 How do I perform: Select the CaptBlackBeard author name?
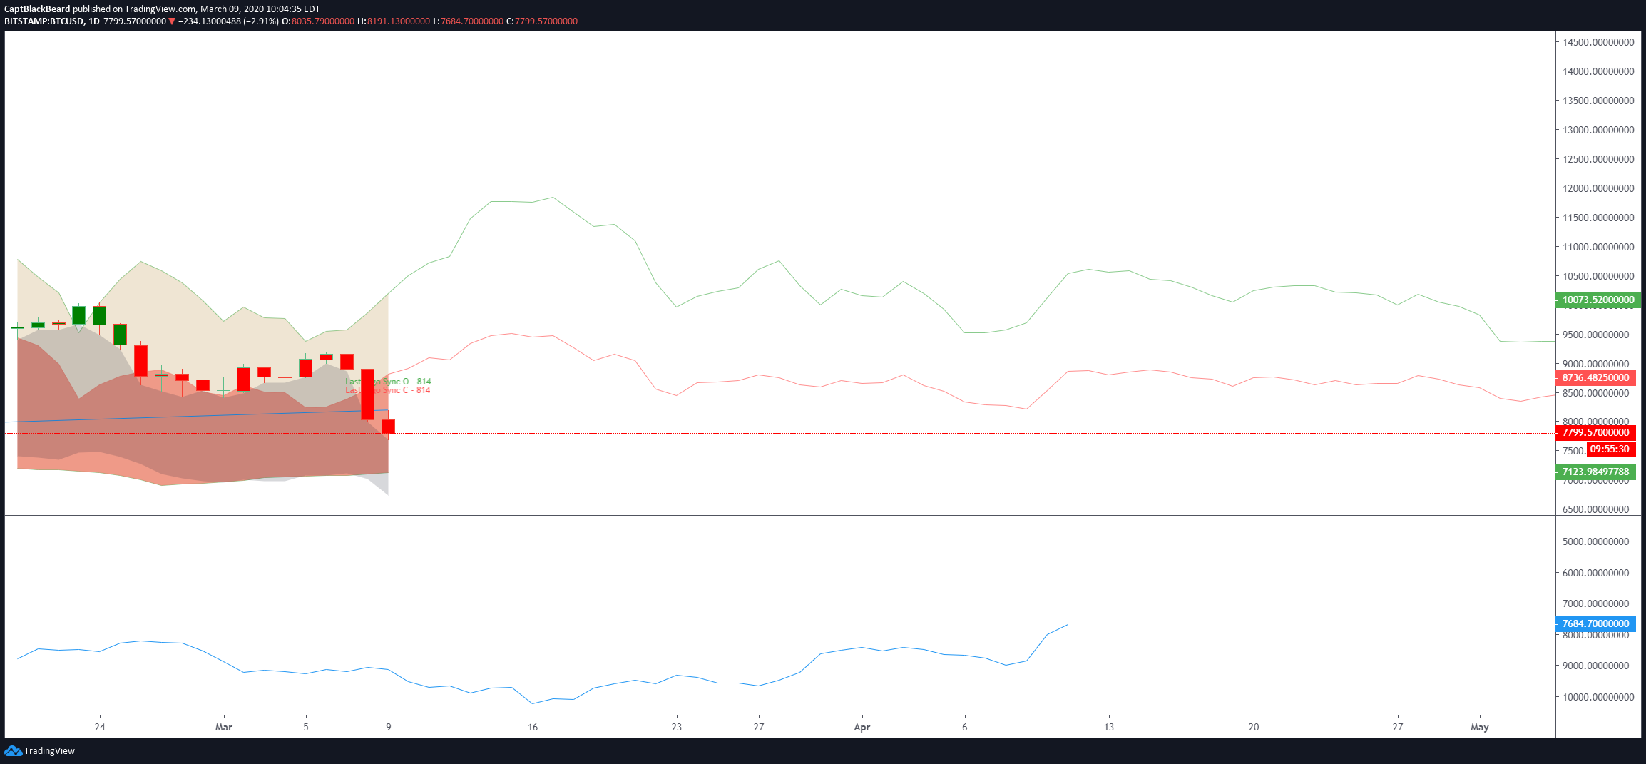pyautogui.click(x=37, y=9)
